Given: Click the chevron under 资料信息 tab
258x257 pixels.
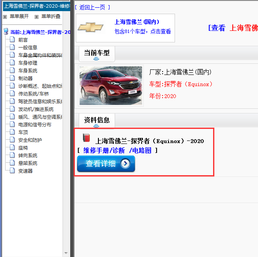Looking at the screenshot, I should [96, 126].
